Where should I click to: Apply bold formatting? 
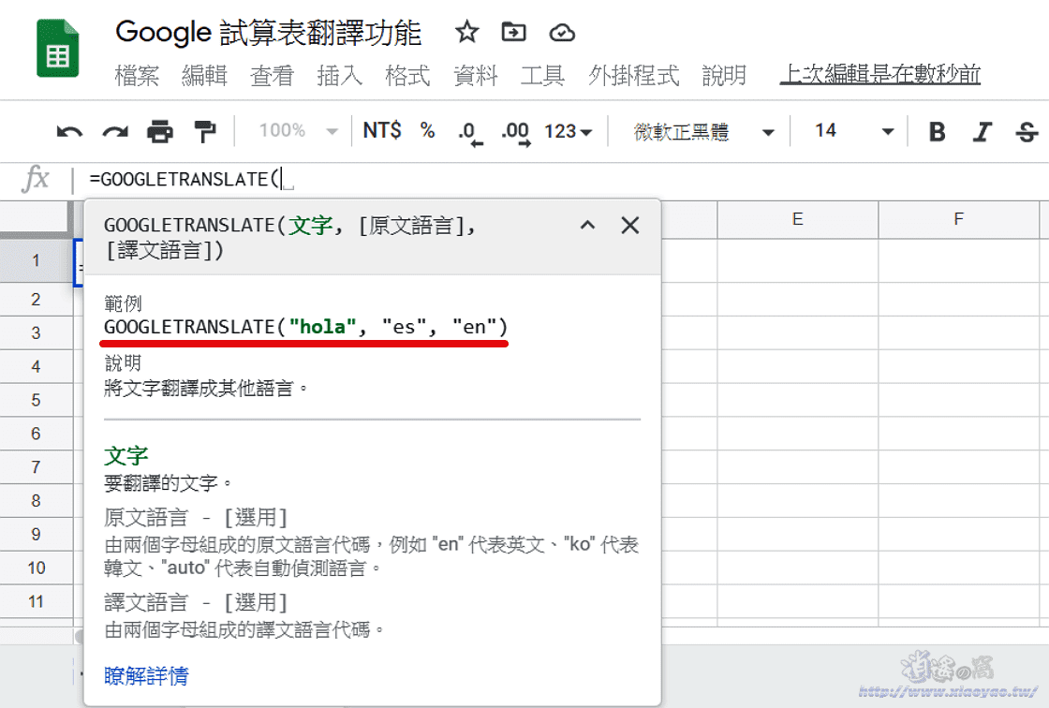(938, 131)
